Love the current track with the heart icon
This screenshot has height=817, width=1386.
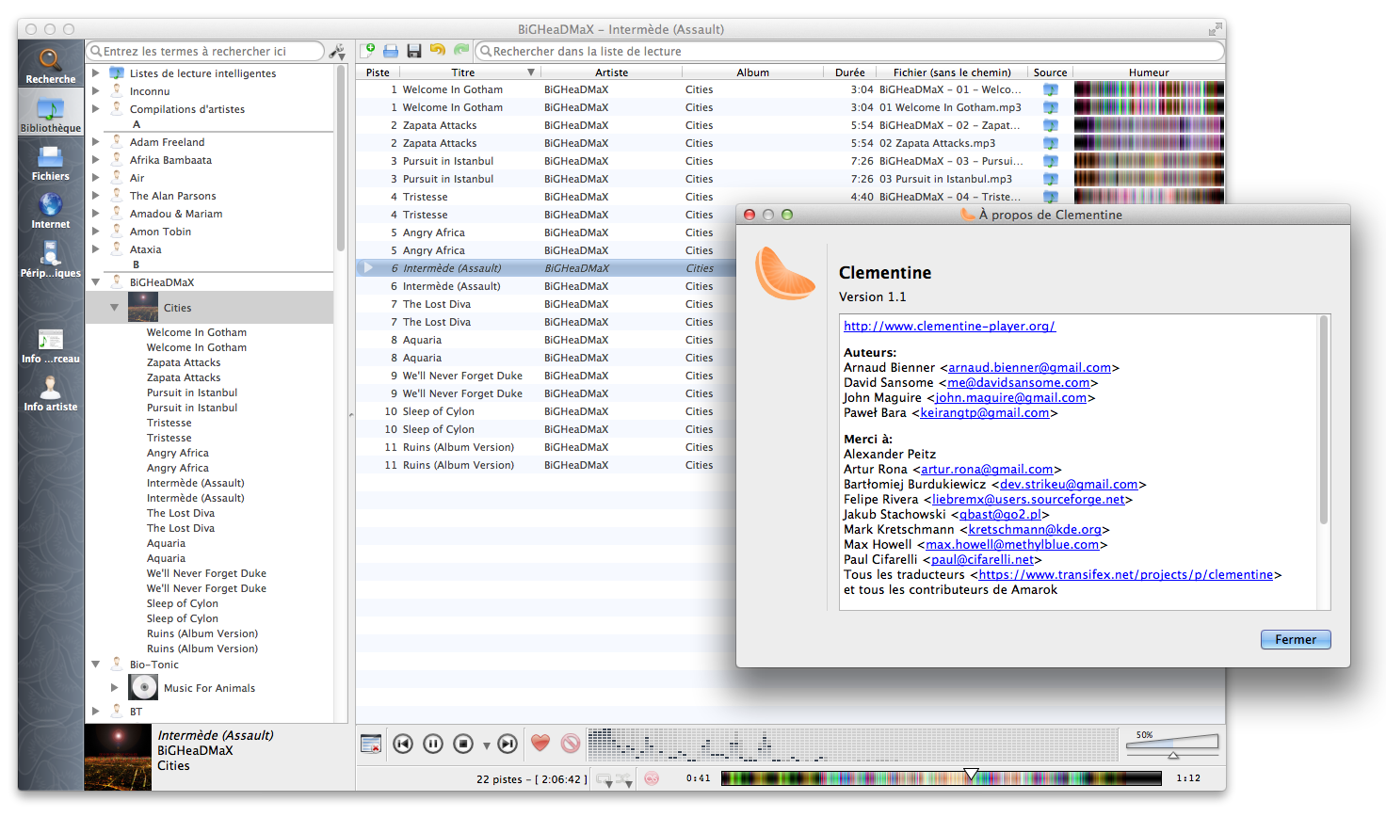(540, 743)
